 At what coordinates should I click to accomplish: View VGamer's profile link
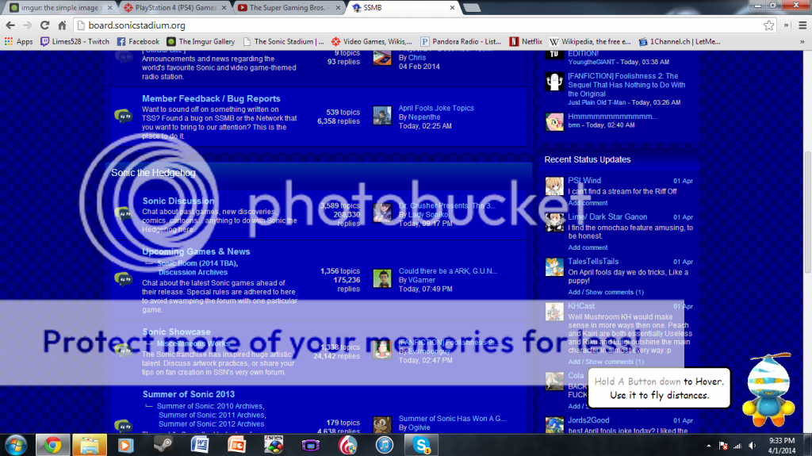pyautogui.click(x=422, y=280)
